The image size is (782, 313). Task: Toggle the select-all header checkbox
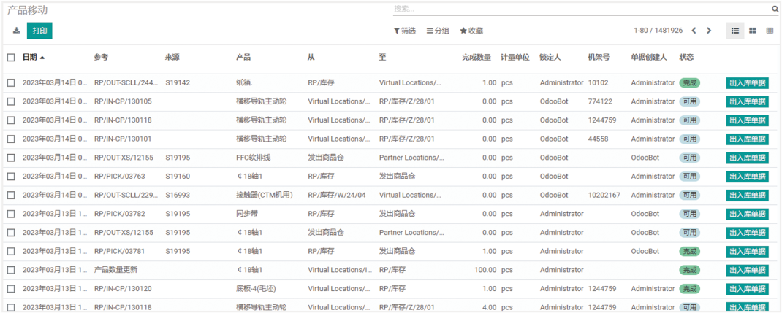point(11,57)
